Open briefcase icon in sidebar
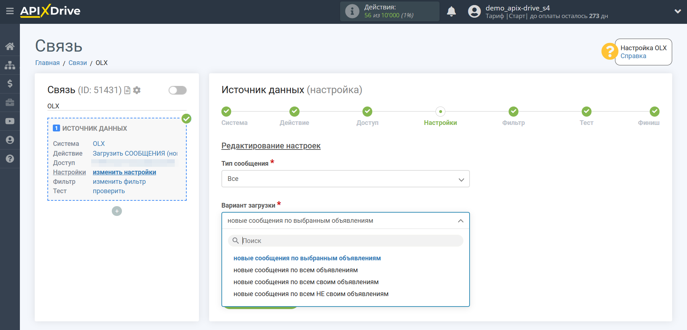 10,103
